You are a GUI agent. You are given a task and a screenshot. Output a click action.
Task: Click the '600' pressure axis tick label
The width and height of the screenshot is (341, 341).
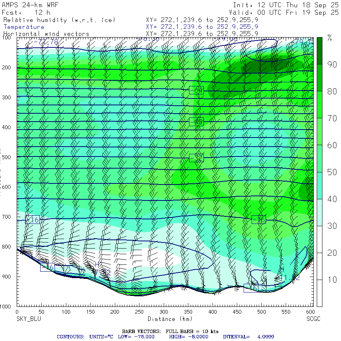(x=6, y=187)
